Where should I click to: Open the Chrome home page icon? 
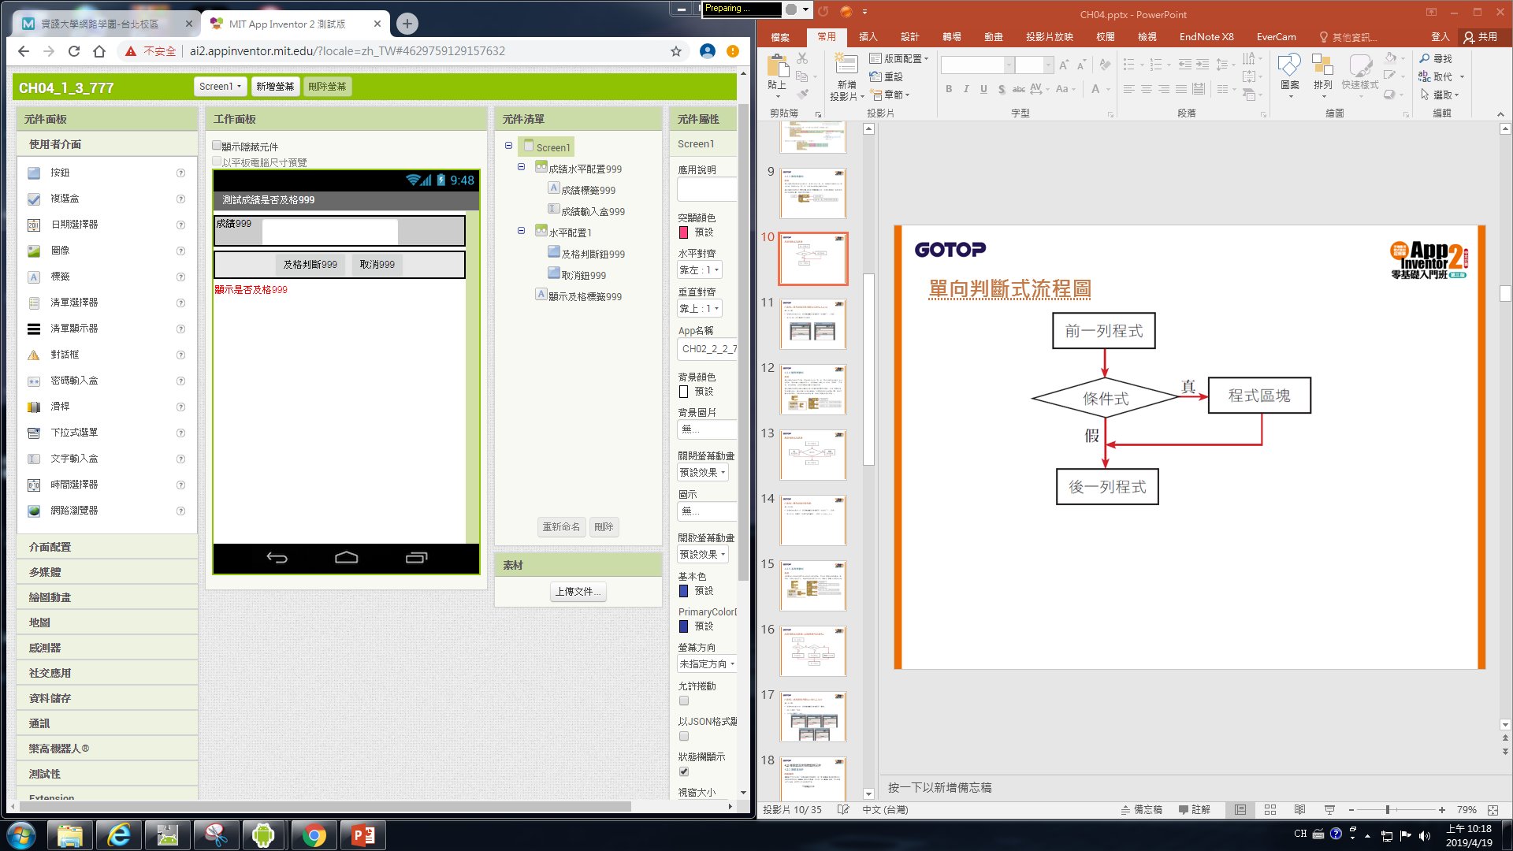pyautogui.click(x=99, y=51)
